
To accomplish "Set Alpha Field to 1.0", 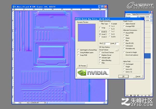I will pyautogui.click(x=124, y=72).
